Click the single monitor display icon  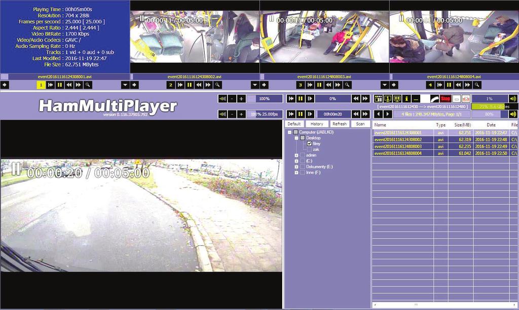click(x=388, y=99)
